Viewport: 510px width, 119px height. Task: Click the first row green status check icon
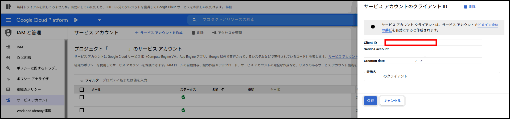tap(183, 97)
